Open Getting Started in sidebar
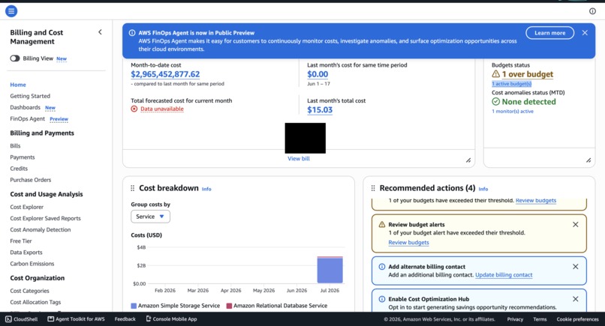Viewport: 605px width, 326px height. [30, 96]
